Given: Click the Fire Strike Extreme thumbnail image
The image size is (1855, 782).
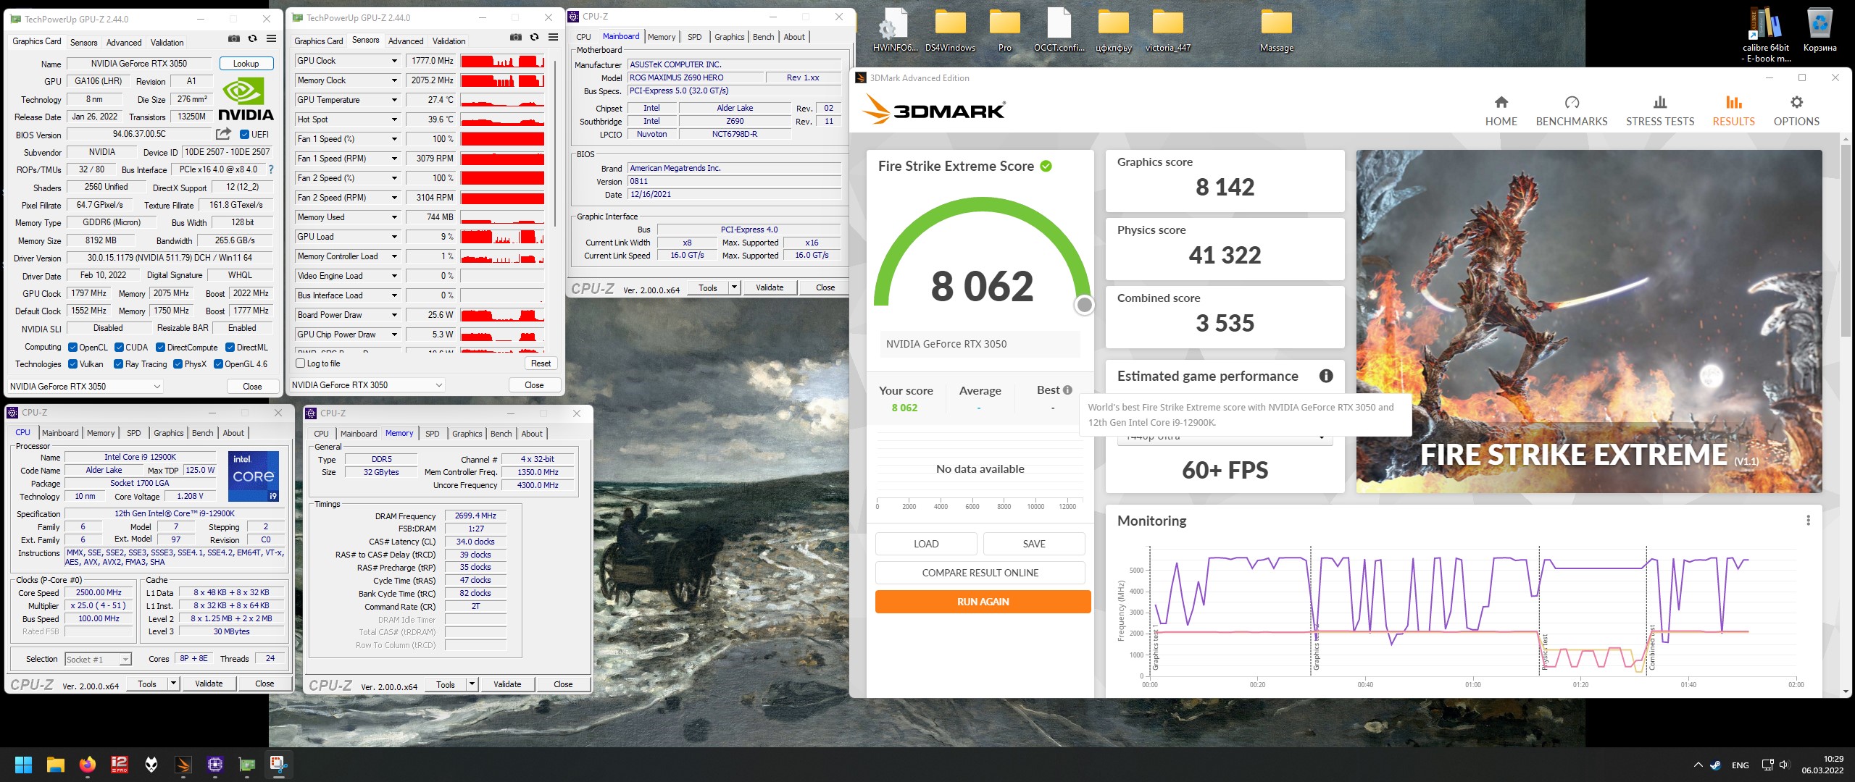Looking at the screenshot, I should coord(1588,321).
